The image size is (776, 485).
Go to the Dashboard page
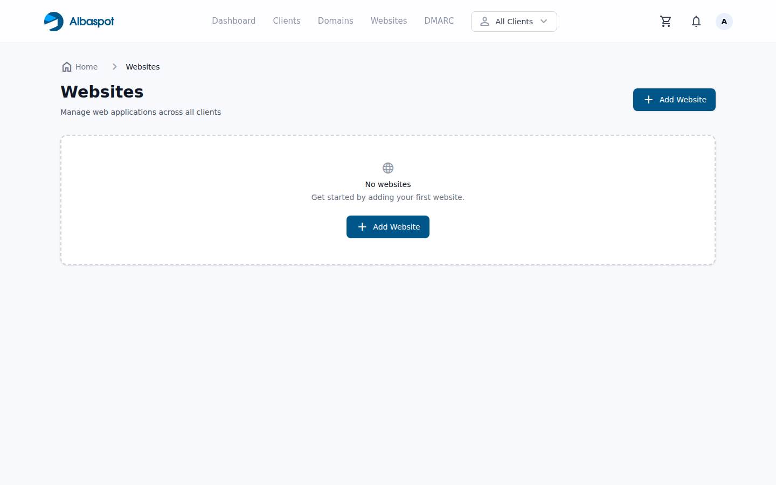233,21
